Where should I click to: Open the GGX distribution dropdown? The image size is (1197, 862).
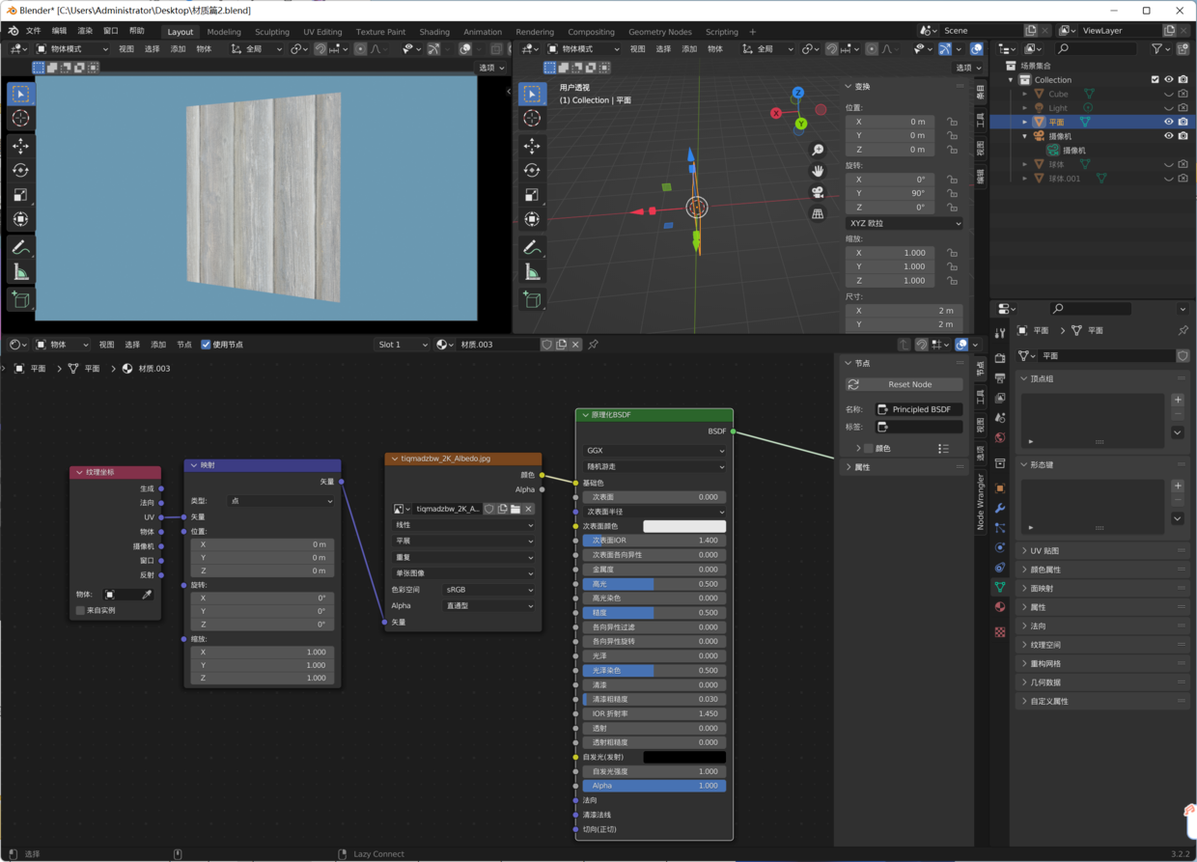click(654, 451)
